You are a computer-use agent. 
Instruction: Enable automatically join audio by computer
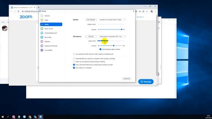pyautogui.click(x=74, y=59)
